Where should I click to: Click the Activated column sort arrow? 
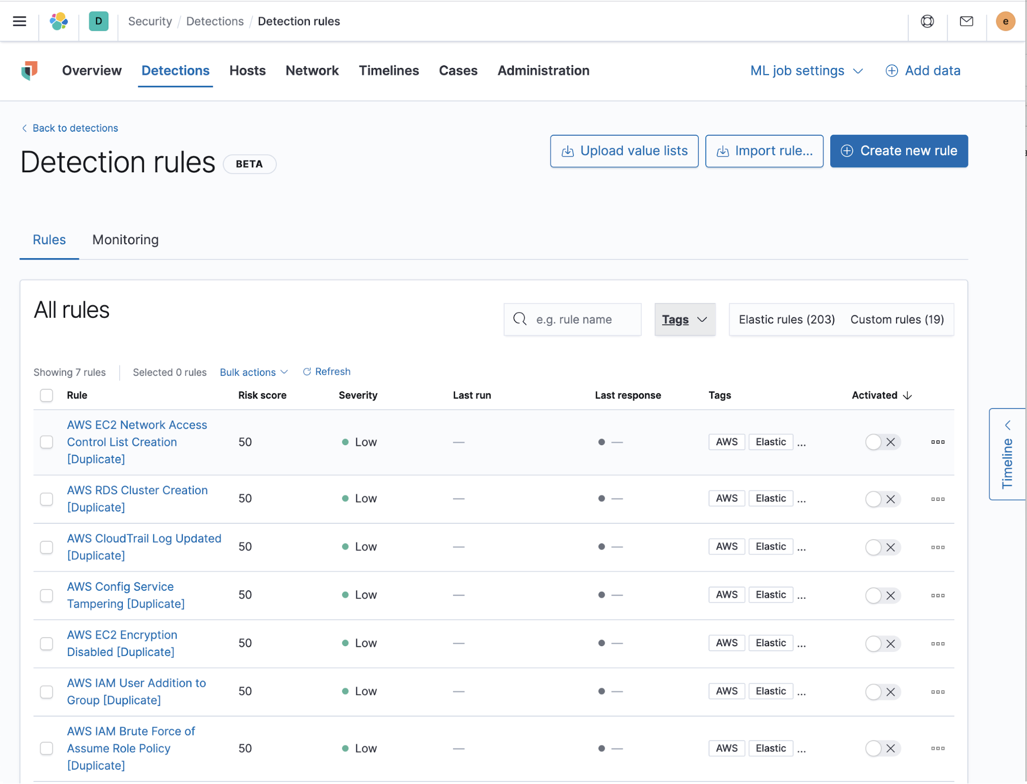pos(907,395)
